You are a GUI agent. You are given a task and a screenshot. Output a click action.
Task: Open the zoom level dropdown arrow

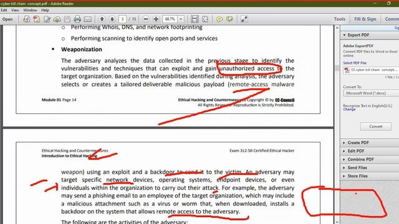181,19
